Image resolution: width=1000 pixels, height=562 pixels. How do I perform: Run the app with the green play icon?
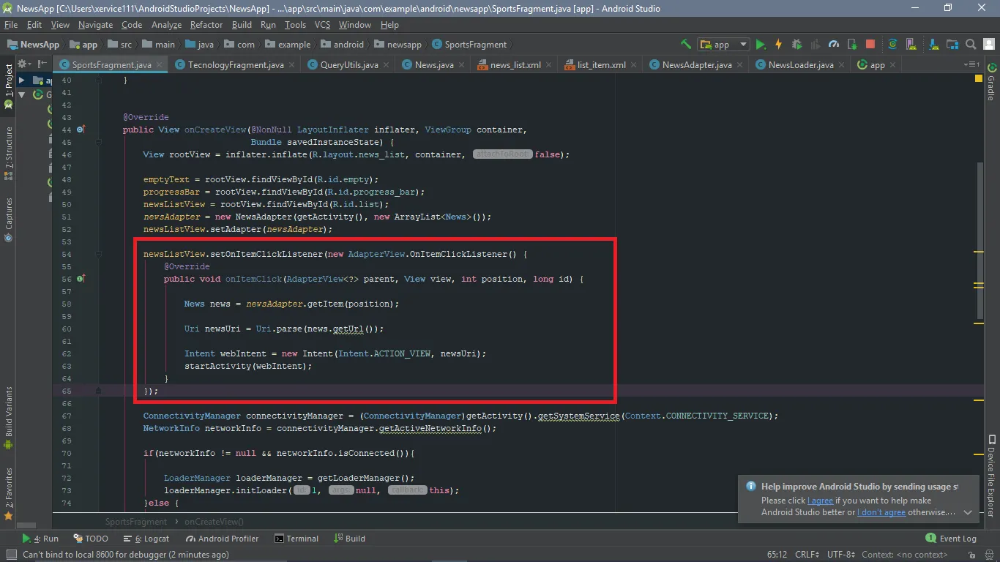(x=761, y=45)
